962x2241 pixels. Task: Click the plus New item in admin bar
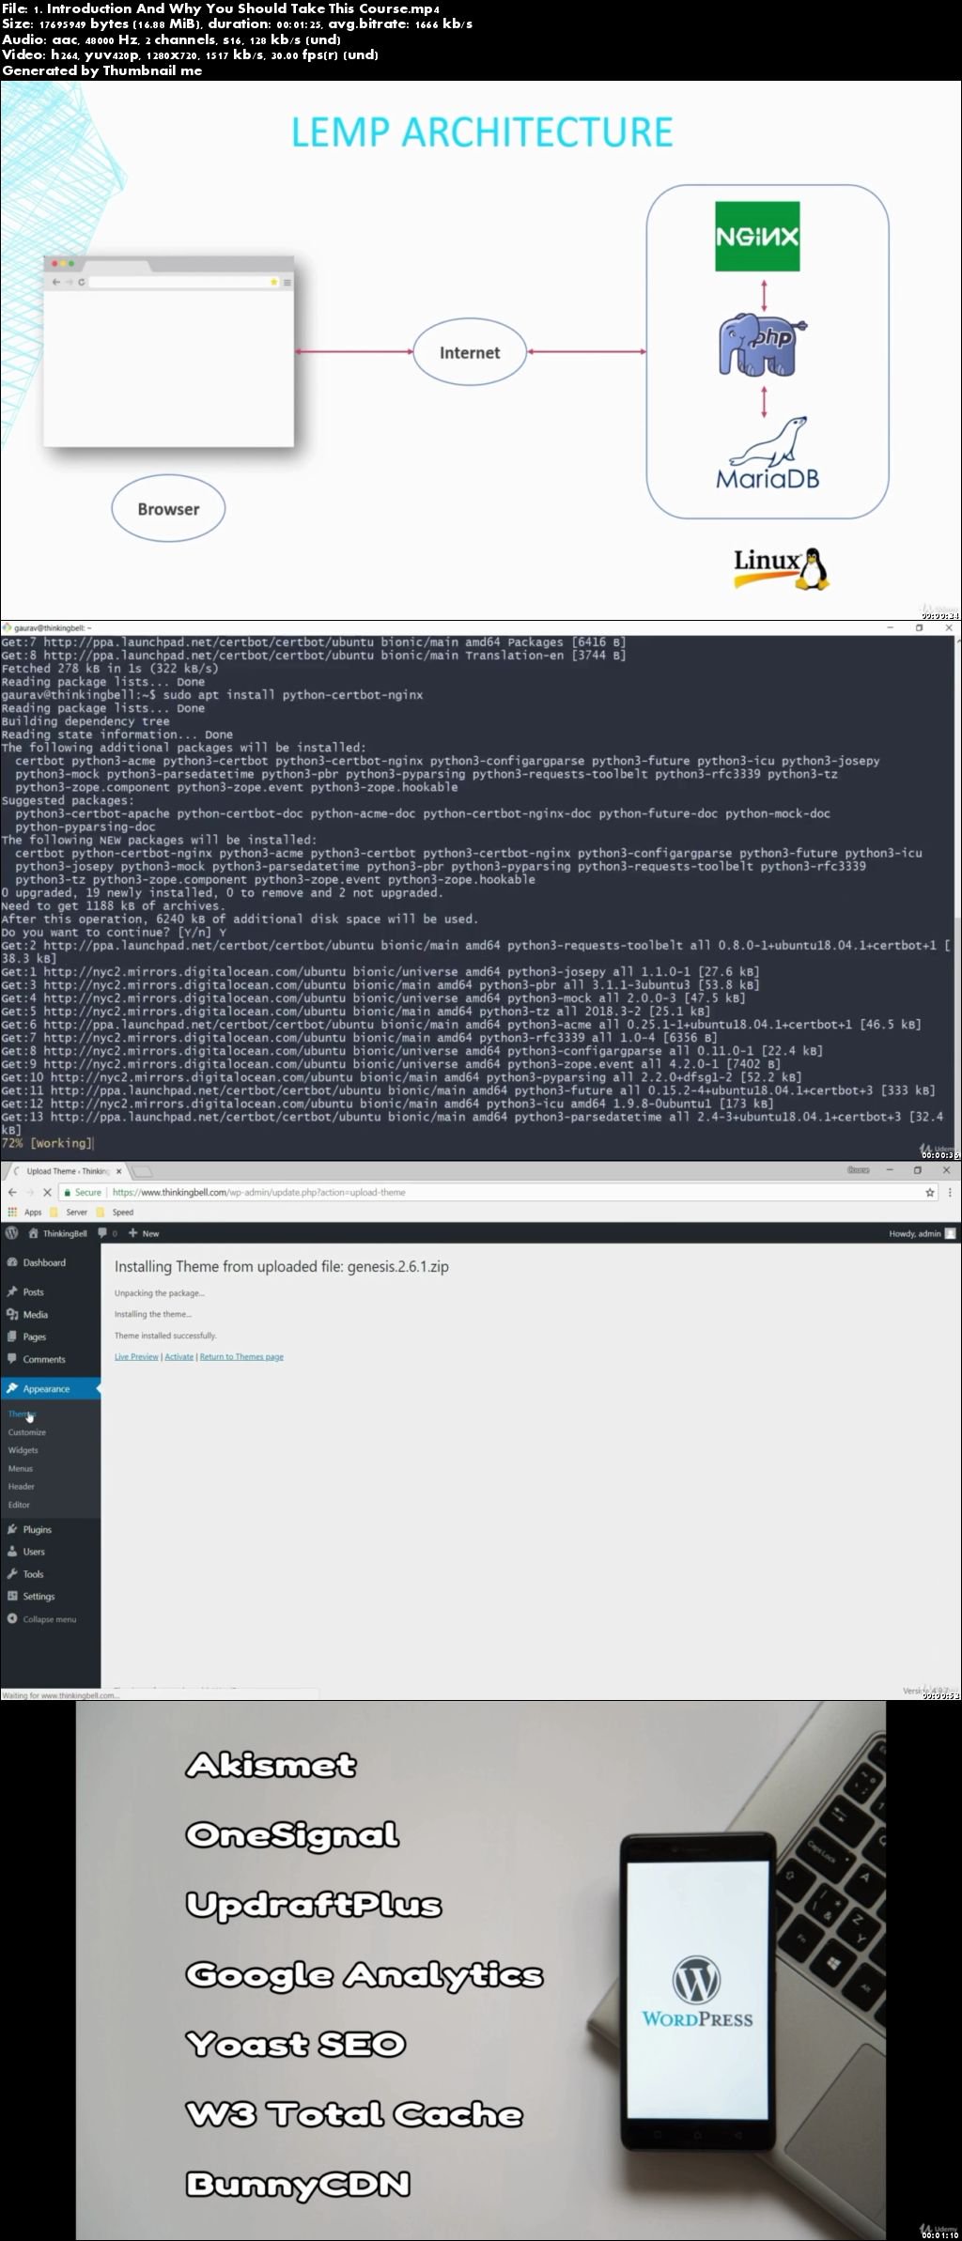pyautogui.click(x=144, y=1233)
